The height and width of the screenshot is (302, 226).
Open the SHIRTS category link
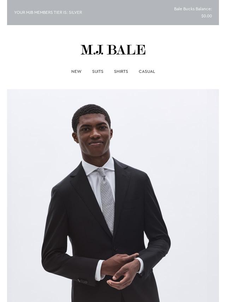[121, 71]
